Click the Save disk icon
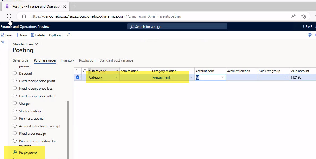The width and height of the screenshot is (316, 159). point(3,35)
